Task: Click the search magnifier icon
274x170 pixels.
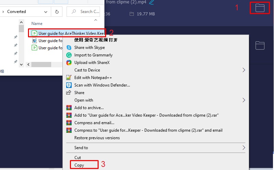Action: [74, 12]
